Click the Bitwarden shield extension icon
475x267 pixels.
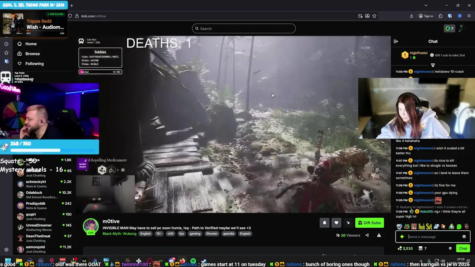450,16
